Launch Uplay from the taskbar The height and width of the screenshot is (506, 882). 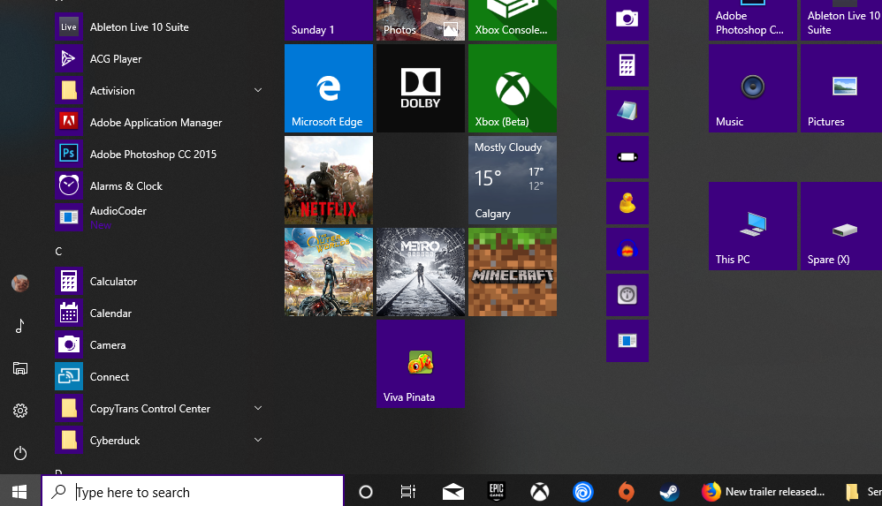583,492
